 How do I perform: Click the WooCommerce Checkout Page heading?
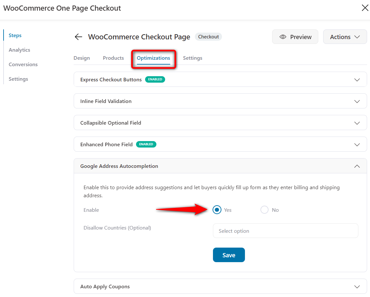point(139,37)
